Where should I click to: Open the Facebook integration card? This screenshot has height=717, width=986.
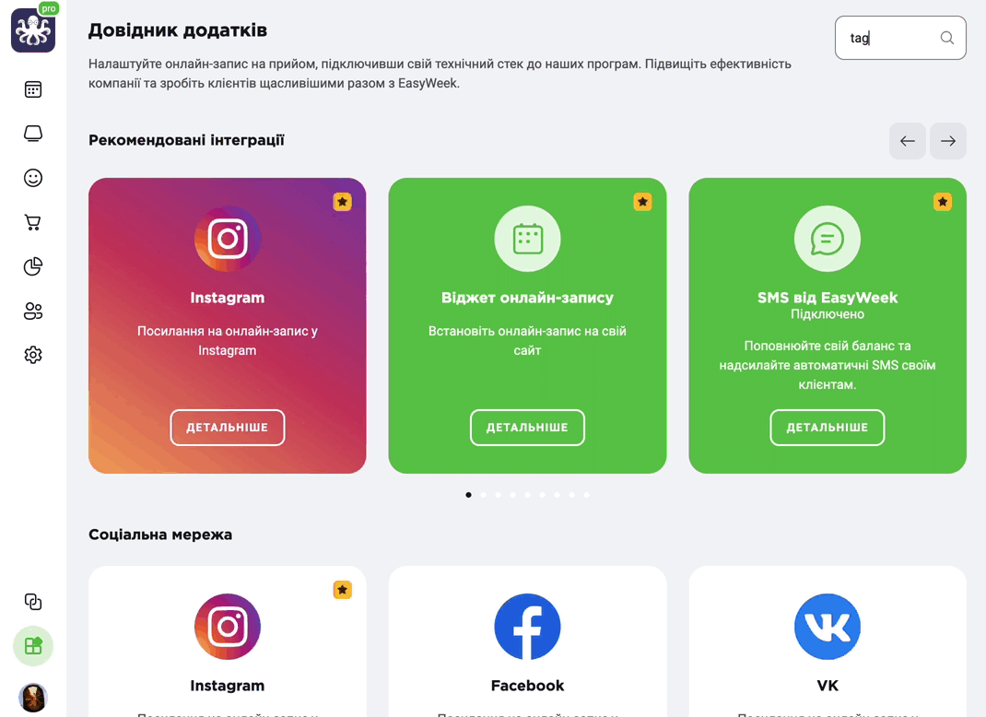(x=527, y=641)
